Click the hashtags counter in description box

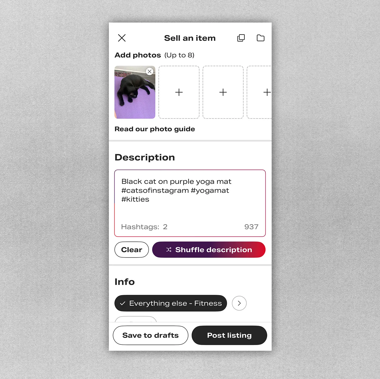pyautogui.click(x=144, y=227)
